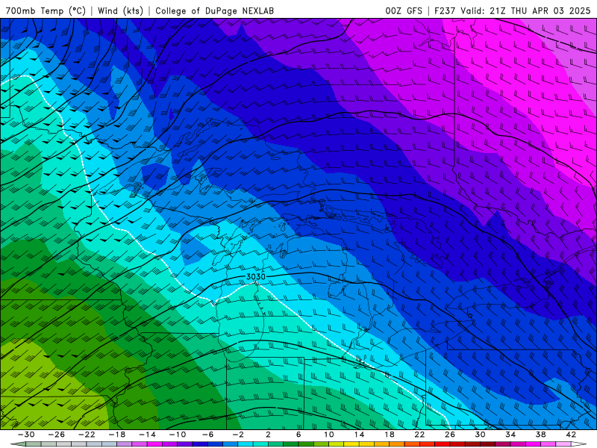Click the "College of DuPage NEXLAB" credit
This screenshot has height=448, width=597.
pyautogui.click(x=214, y=10)
